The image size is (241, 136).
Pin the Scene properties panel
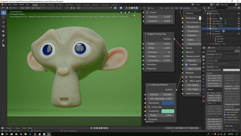pyautogui.click(x=239, y=48)
